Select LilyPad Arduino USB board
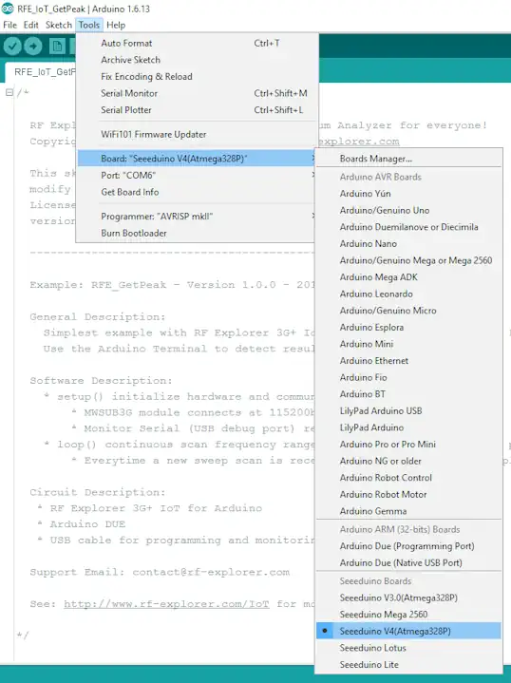 pos(408,410)
